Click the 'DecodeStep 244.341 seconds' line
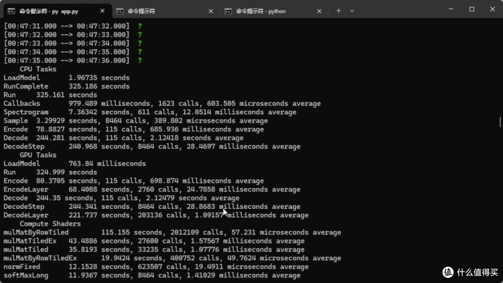 click(152, 207)
